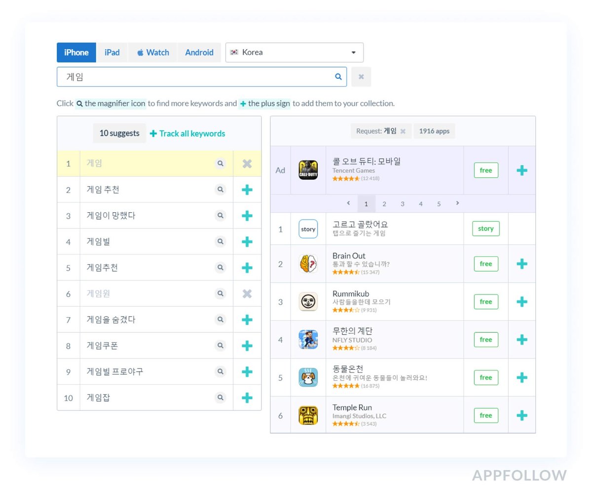This screenshot has width=592, height=487.
Task: Search more keywords for 게임 추천
Action: pos(221,190)
